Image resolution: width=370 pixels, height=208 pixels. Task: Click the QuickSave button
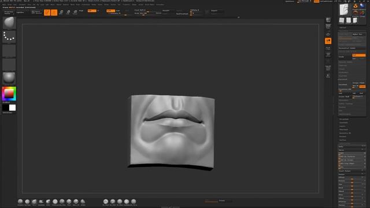(290, 1)
